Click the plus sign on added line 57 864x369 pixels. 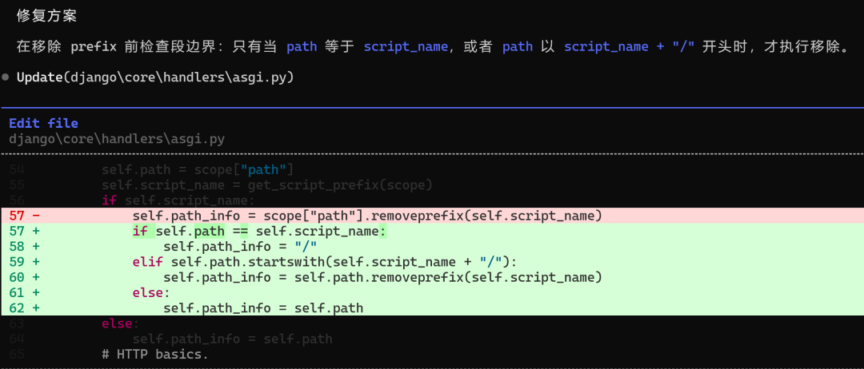[36, 231]
